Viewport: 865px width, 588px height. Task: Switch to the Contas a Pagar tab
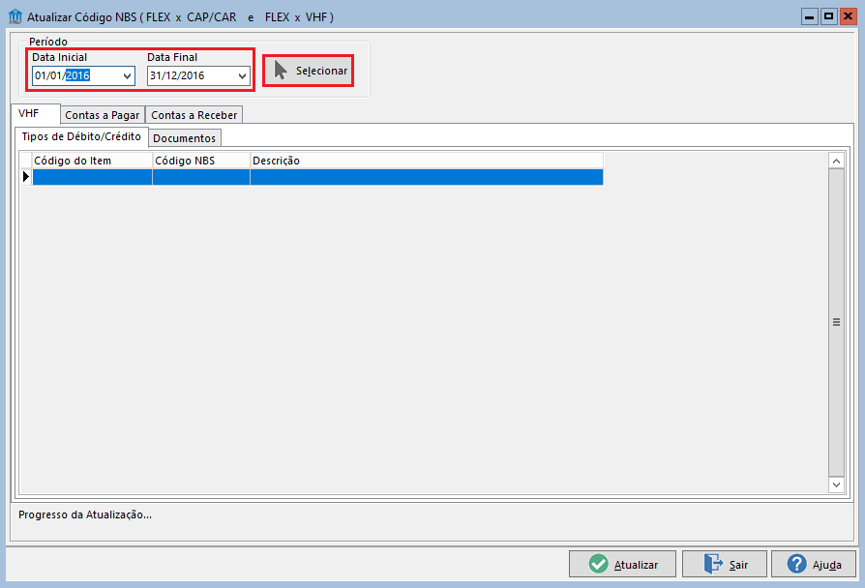point(102,115)
